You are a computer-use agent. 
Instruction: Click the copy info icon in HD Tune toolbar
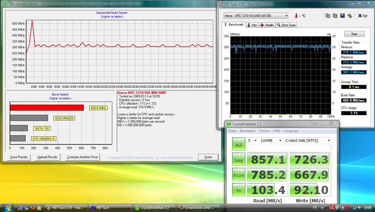point(328,16)
